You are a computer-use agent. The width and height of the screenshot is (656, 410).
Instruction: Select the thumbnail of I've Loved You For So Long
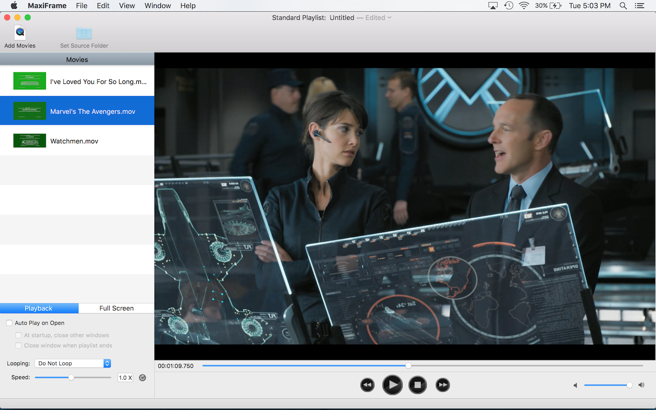click(x=30, y=81)
